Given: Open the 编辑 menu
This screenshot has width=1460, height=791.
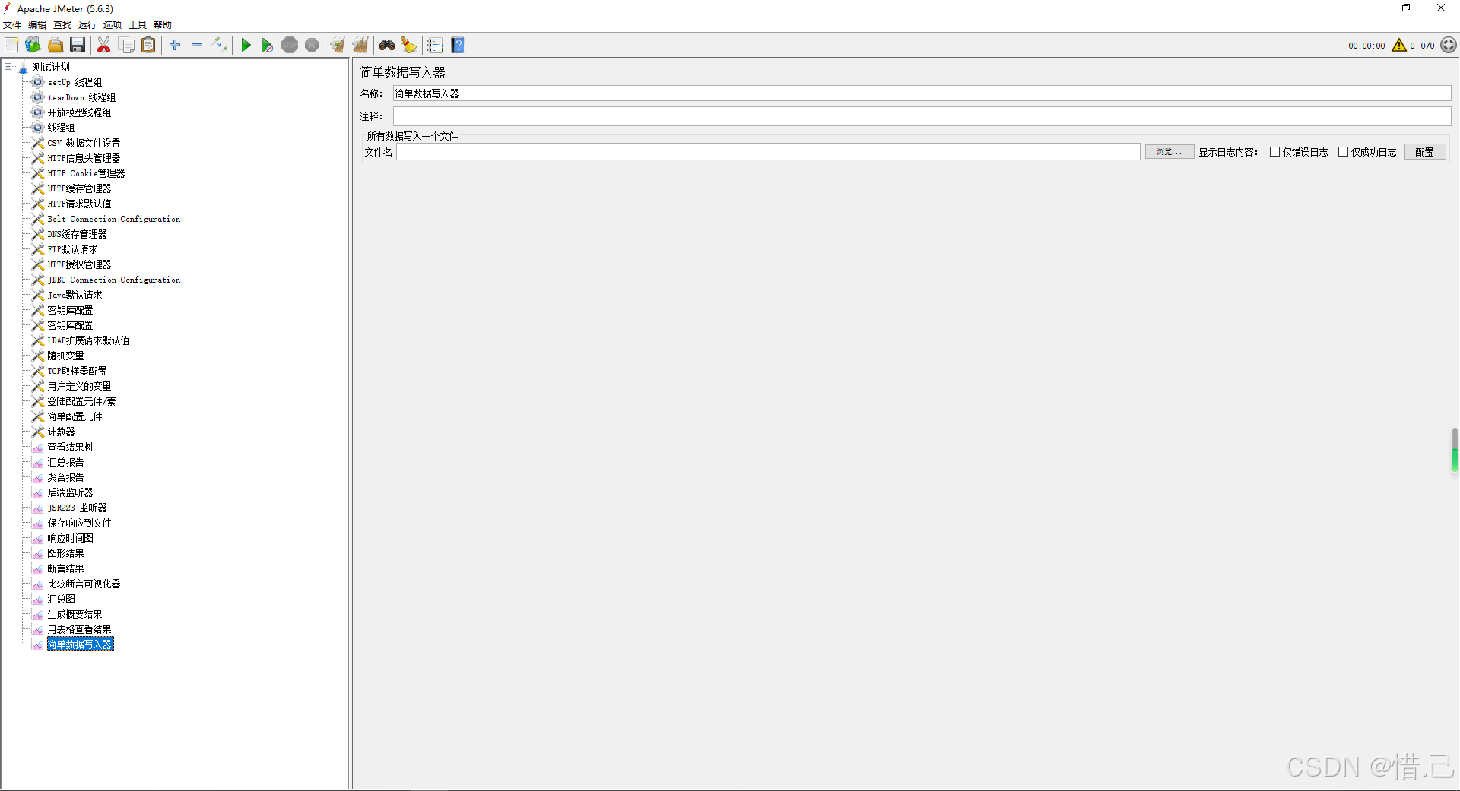Looking at the screenshot, I should coord(37,25).
